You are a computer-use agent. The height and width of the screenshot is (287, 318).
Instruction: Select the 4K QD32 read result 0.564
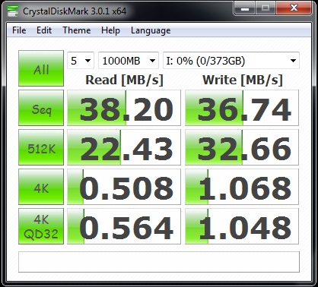coord(124,226)
